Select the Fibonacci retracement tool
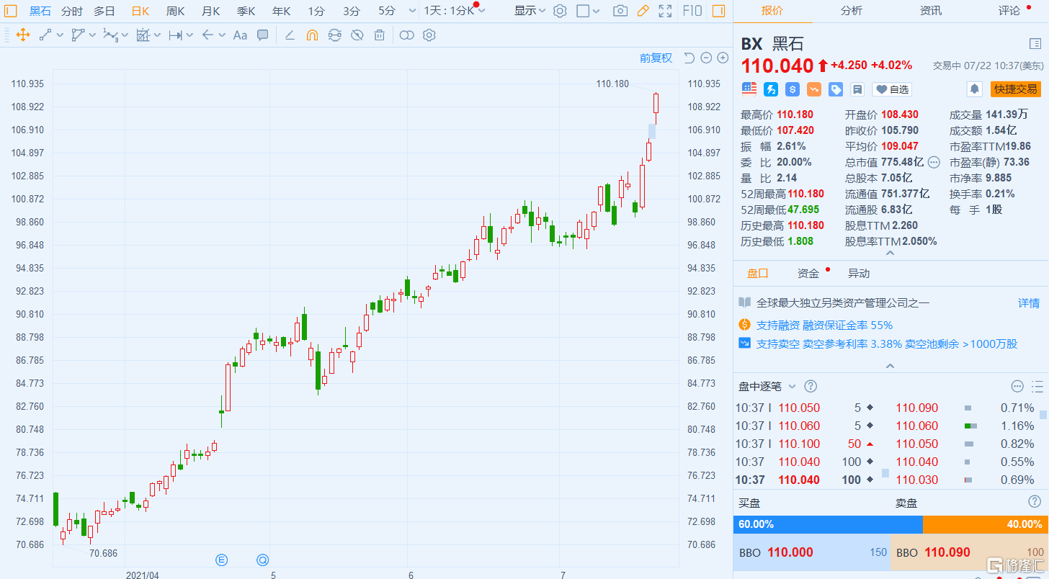 pos(143,35)
